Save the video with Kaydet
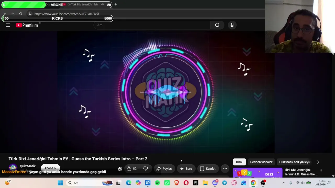 [x=208, y=169]
